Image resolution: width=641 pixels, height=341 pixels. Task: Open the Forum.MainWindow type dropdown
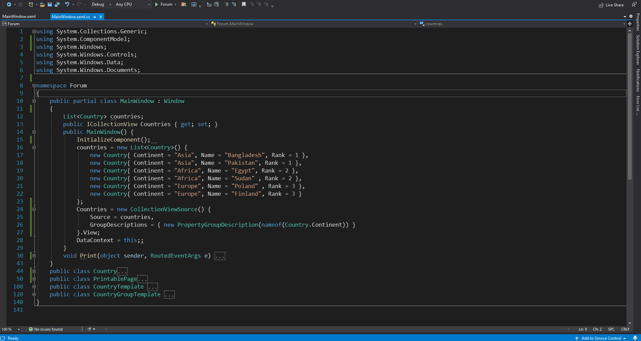click(x=314, y=24)
